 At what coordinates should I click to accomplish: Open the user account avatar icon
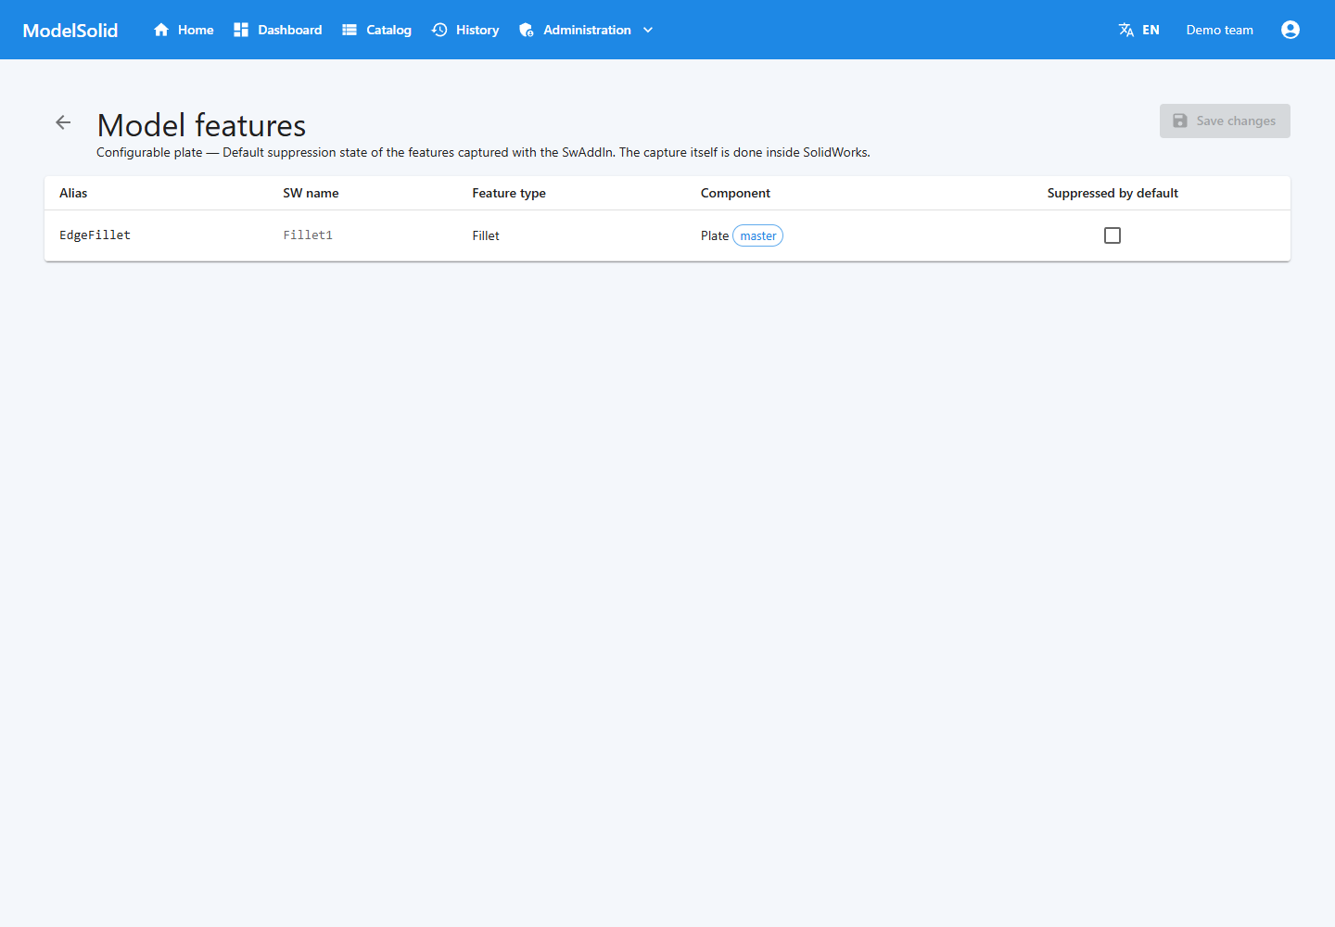pos(1290,30)
